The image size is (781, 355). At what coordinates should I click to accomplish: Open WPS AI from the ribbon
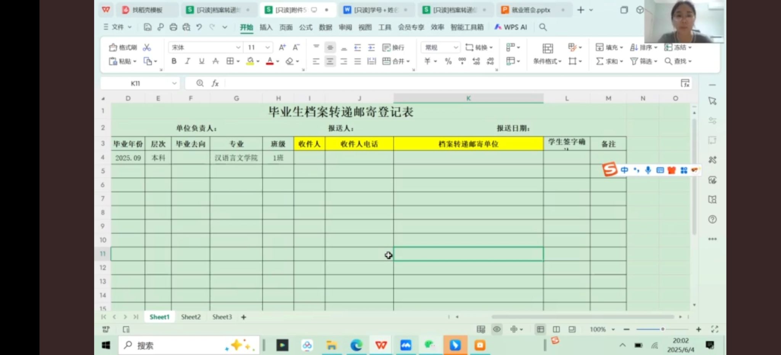coord(511,27)
